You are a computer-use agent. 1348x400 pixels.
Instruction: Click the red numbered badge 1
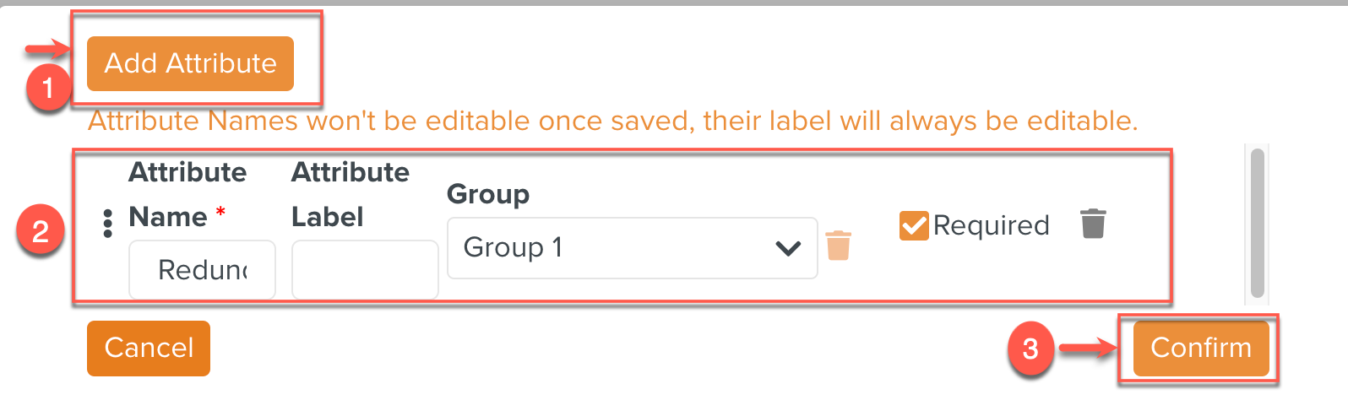(x=47, y=88)
